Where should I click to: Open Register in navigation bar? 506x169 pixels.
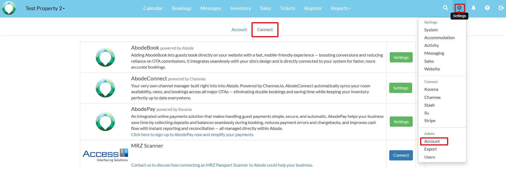[313, 8]
